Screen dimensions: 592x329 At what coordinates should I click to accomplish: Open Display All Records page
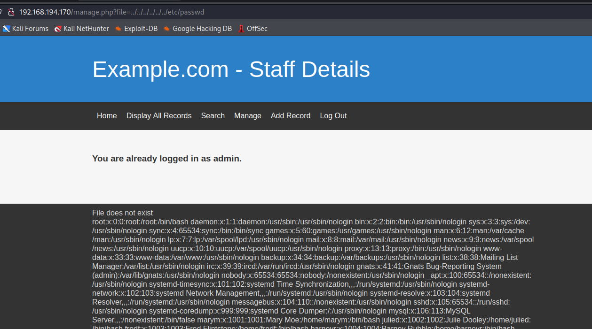(159, 116)
